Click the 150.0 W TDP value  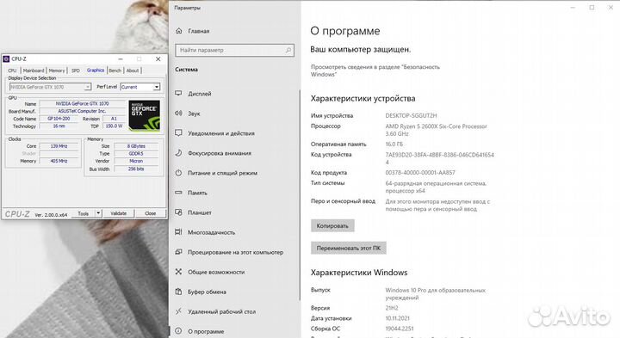coord(114,126)
